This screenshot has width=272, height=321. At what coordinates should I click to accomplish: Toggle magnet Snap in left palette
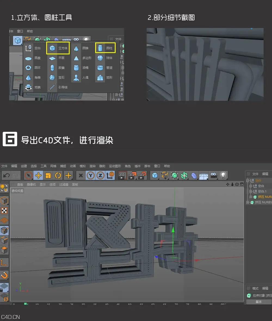click(4, 275)
